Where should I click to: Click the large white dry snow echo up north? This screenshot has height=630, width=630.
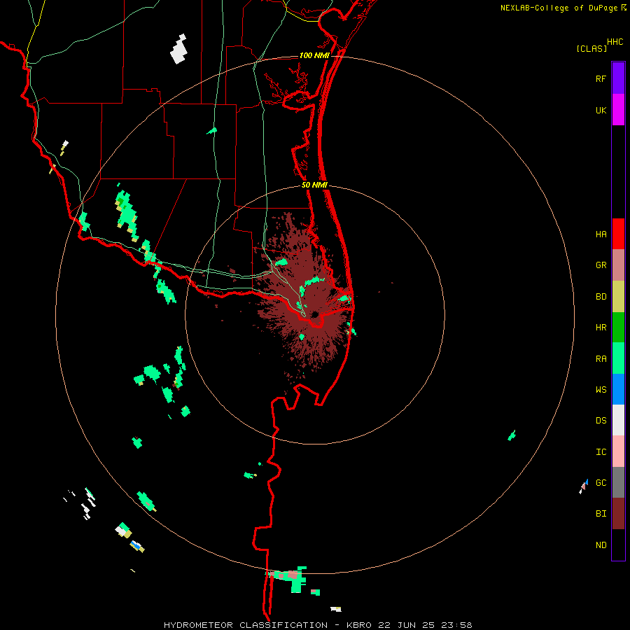[178, 50]
